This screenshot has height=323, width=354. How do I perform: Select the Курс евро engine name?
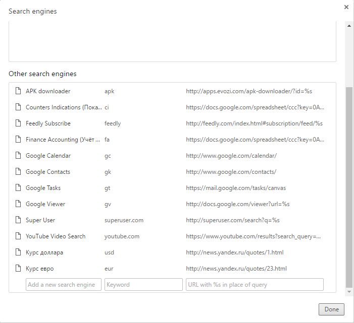coord(40,269)
